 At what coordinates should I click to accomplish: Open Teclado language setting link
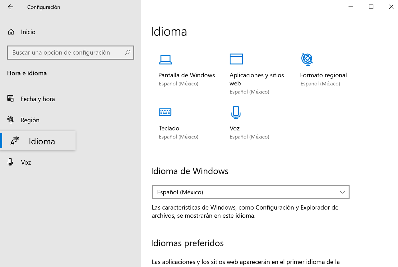(x=169, y=128)
